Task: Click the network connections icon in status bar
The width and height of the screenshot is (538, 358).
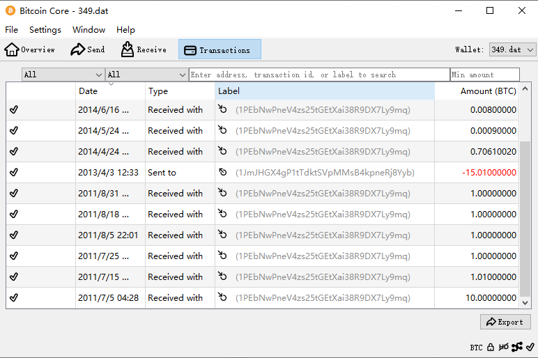Action: point(516,347)
